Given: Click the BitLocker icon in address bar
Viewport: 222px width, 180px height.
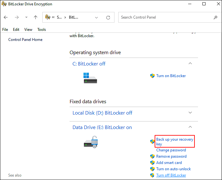Looking at the screenshot, I should pyautogui.click(x=48, y=17).
